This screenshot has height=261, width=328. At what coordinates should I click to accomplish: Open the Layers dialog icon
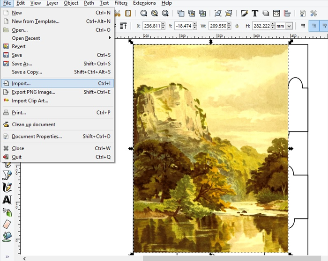pyautogui.click(x=266, y=14)
